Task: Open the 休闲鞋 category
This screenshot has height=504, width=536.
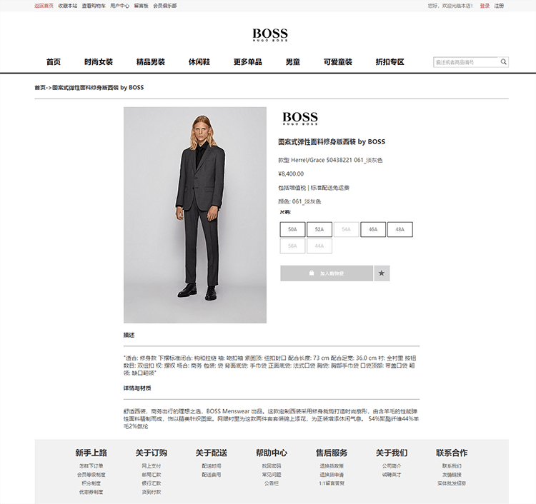Action: click(199, 62)
